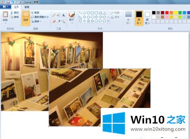
Task: Select the Left arrow shape
Action: 100,17
